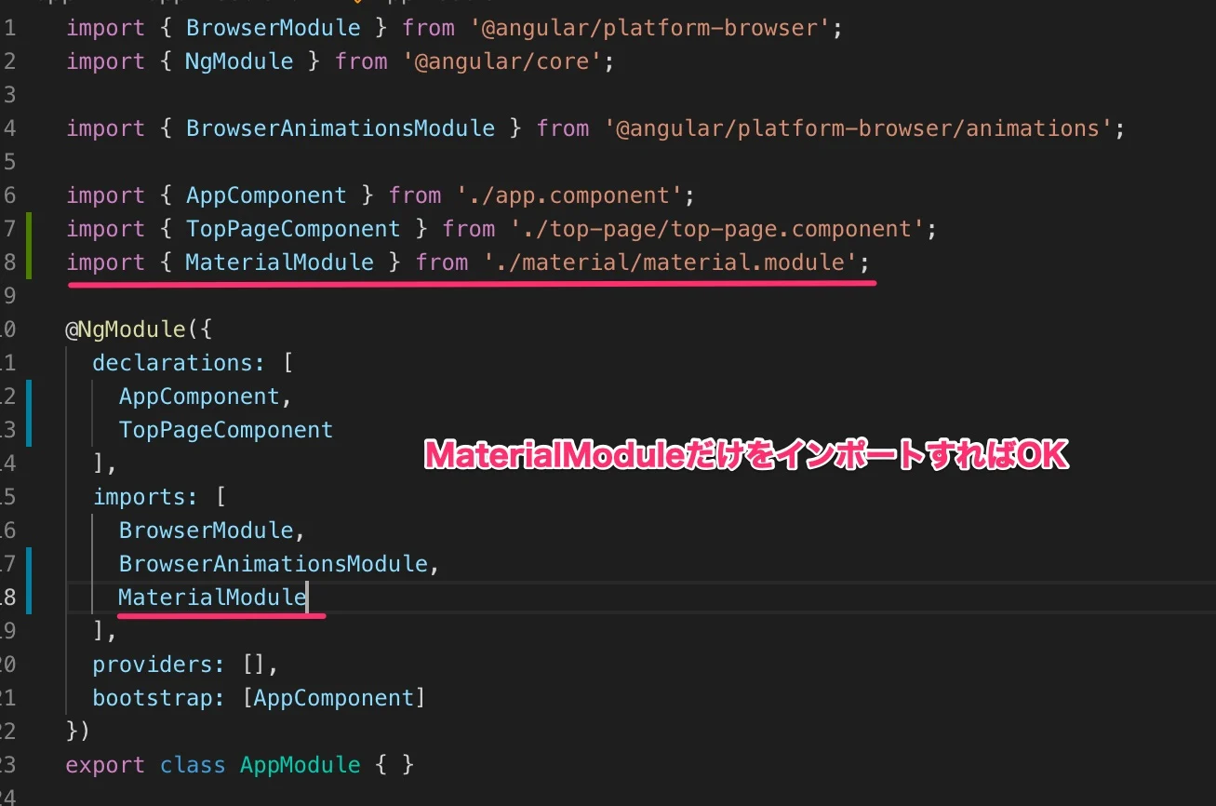Click 'AppComponent' inside the bootstrap array
Screen dimensions: 1216x806
pos(333,698)
